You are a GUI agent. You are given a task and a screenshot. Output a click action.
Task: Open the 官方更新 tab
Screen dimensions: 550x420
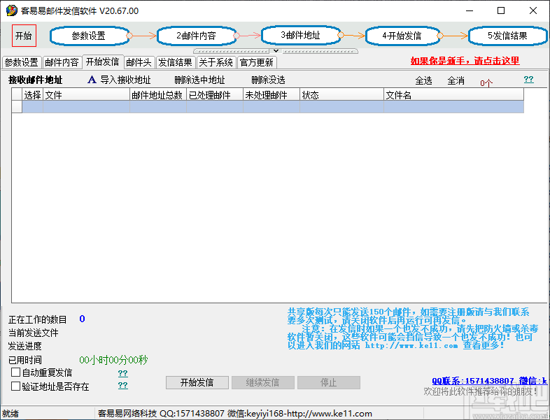[256, 62]
